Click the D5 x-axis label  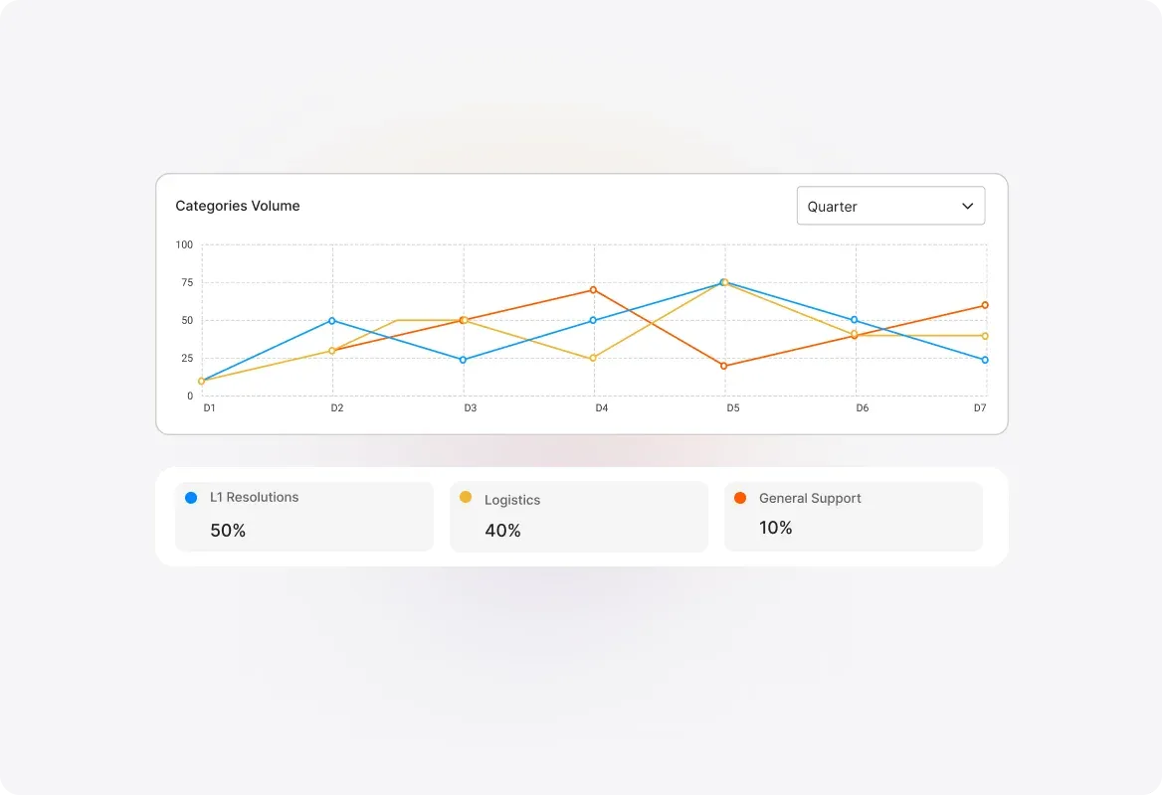733,407
